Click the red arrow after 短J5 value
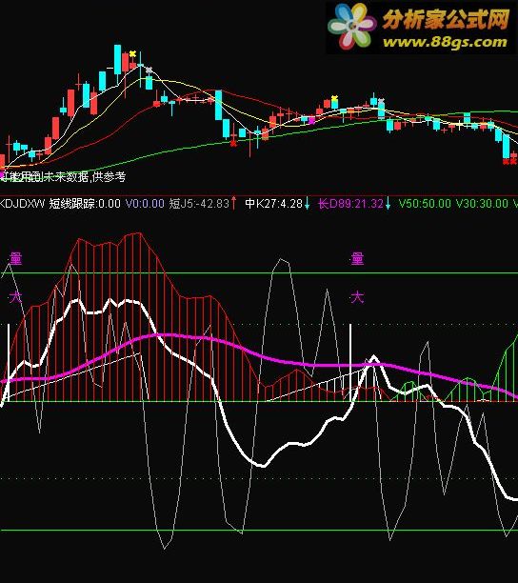The height and width of the screenshot is (583, 518). [x=233, y=203]
